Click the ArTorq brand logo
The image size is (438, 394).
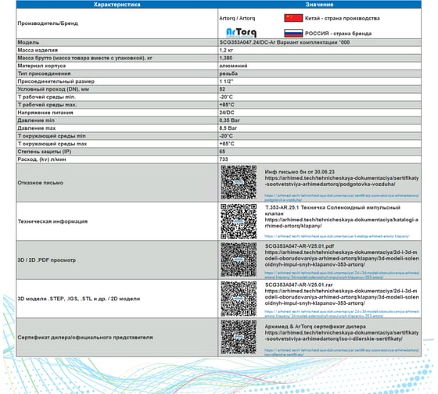click(x=241, y=33)
